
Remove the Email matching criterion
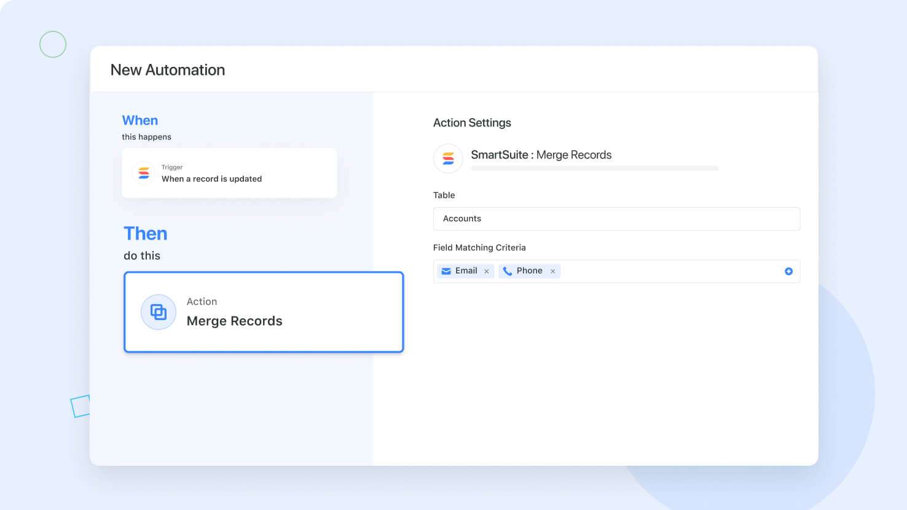[487, 272]
